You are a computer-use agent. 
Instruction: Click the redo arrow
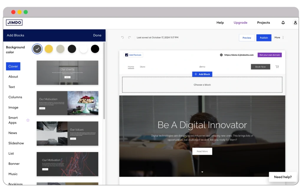click(129, 38)
